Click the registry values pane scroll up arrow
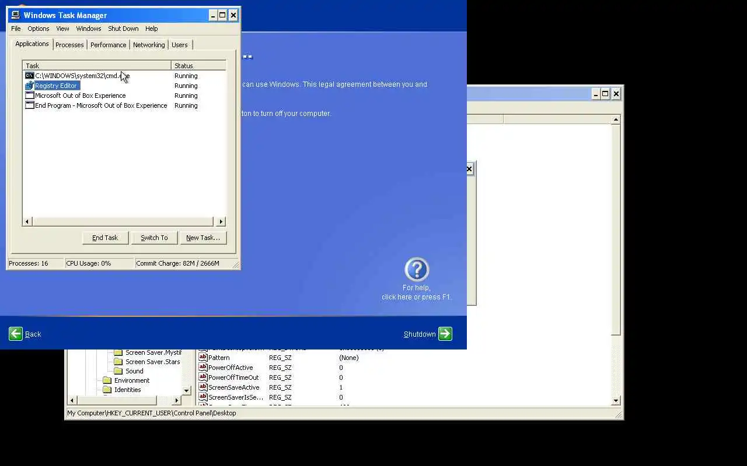 616,119
